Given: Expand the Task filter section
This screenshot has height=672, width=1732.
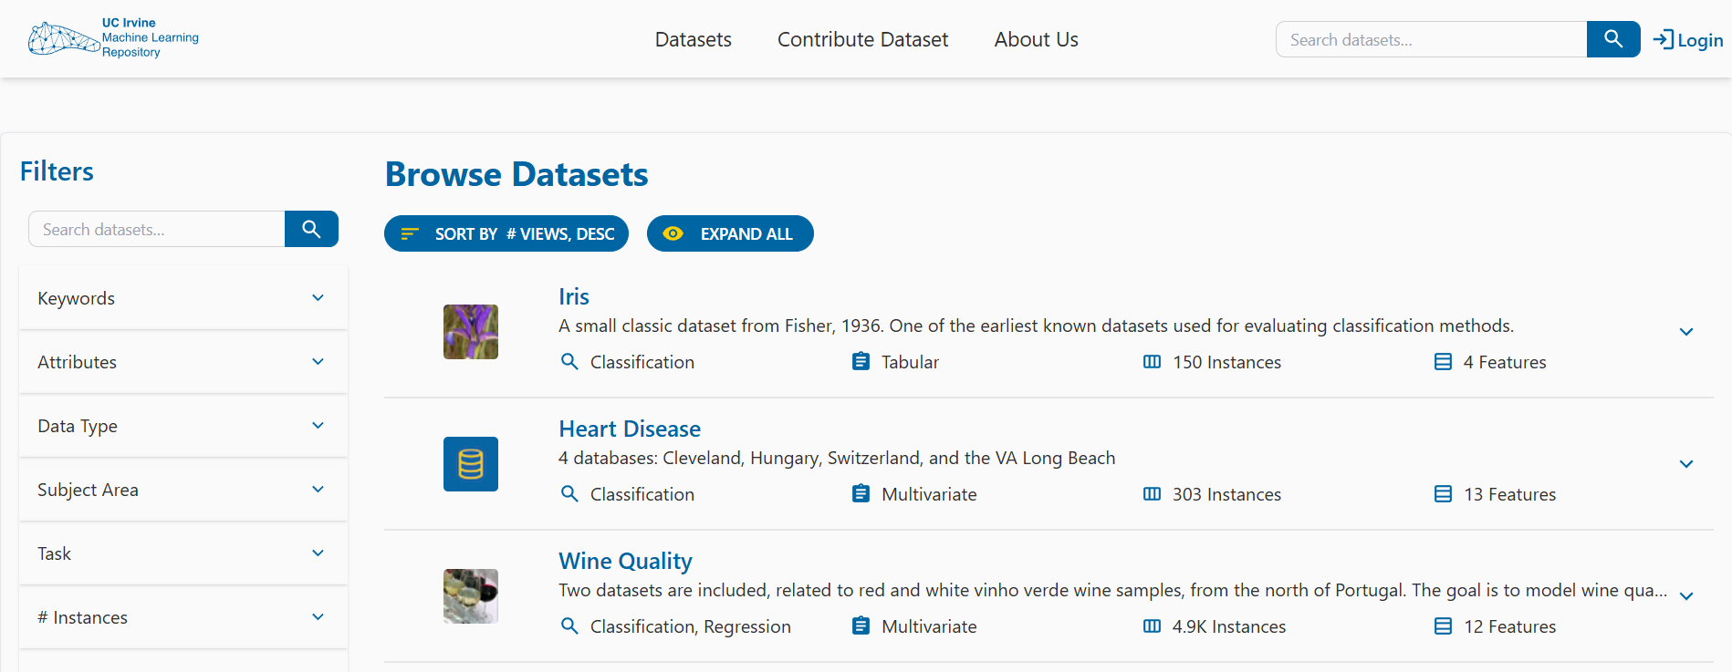Looking at the screenshot, I should (183, 553).
